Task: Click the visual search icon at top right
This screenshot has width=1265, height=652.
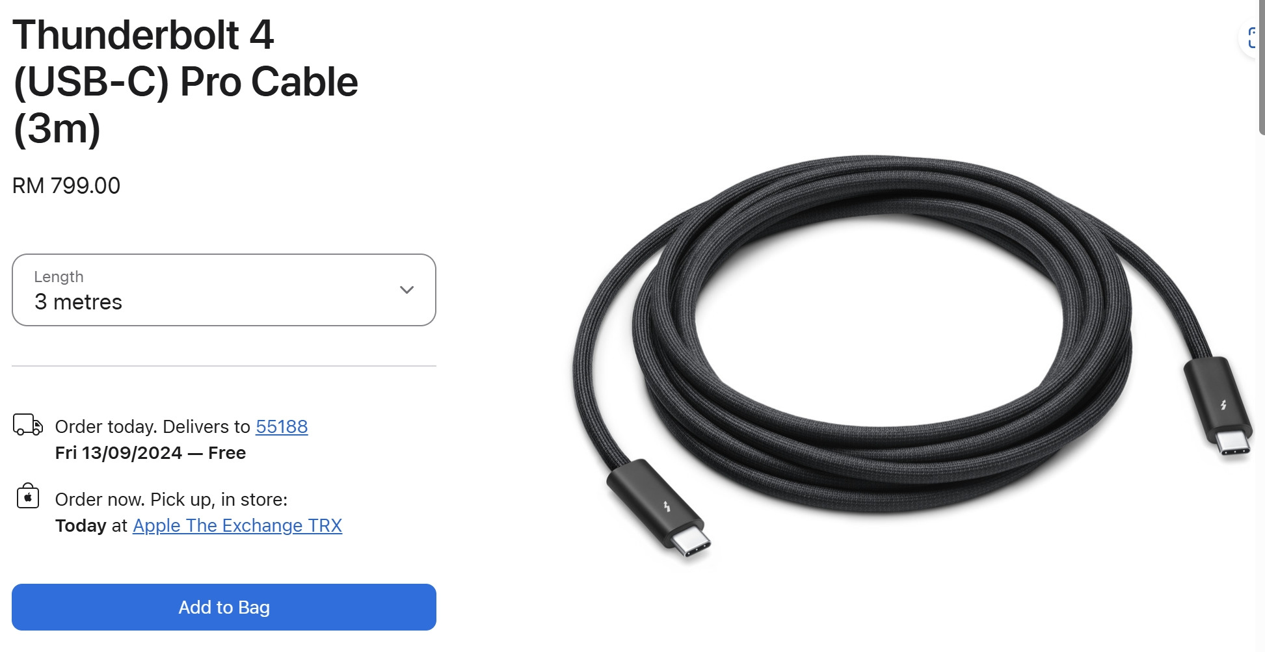Action: [1252, 38]
